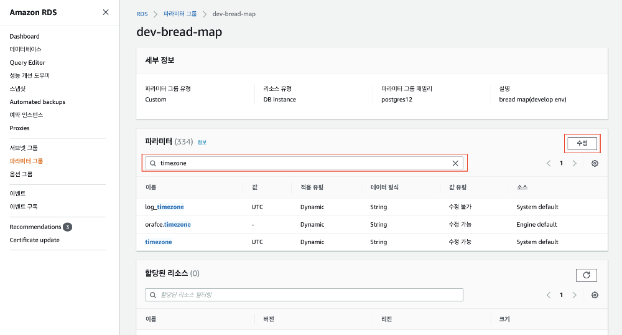
Task: Focus the 할당된 리소스 필터링 field
Action: 304,295
